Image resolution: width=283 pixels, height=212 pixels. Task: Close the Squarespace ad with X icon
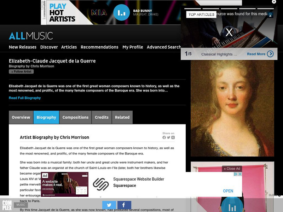pyautogui.click(x=240, y=174)
